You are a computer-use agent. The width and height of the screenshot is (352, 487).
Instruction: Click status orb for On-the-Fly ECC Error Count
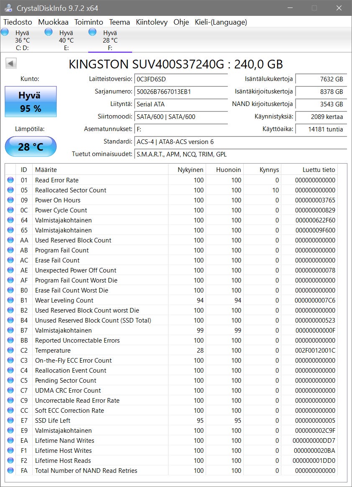10,360
